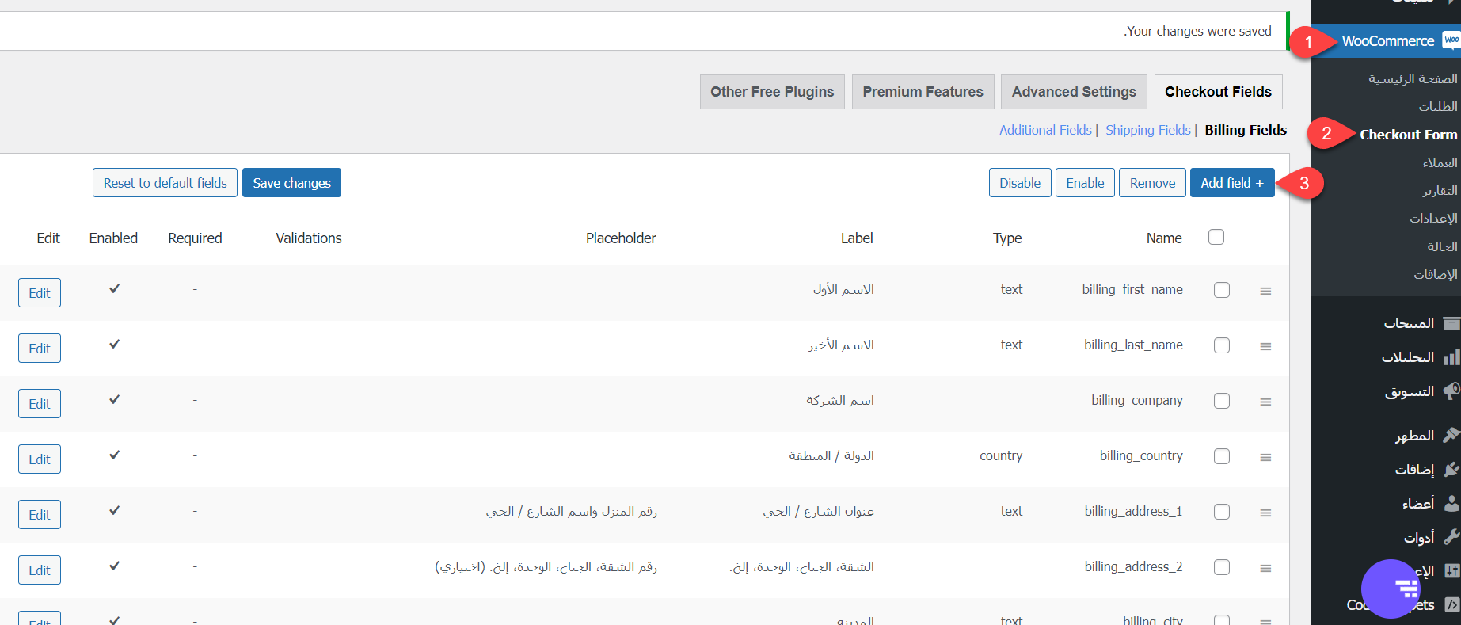This screenshot has height=625, width=1461.
Task: Edit the billing_company field row
Action: click(x=40, y=404)
